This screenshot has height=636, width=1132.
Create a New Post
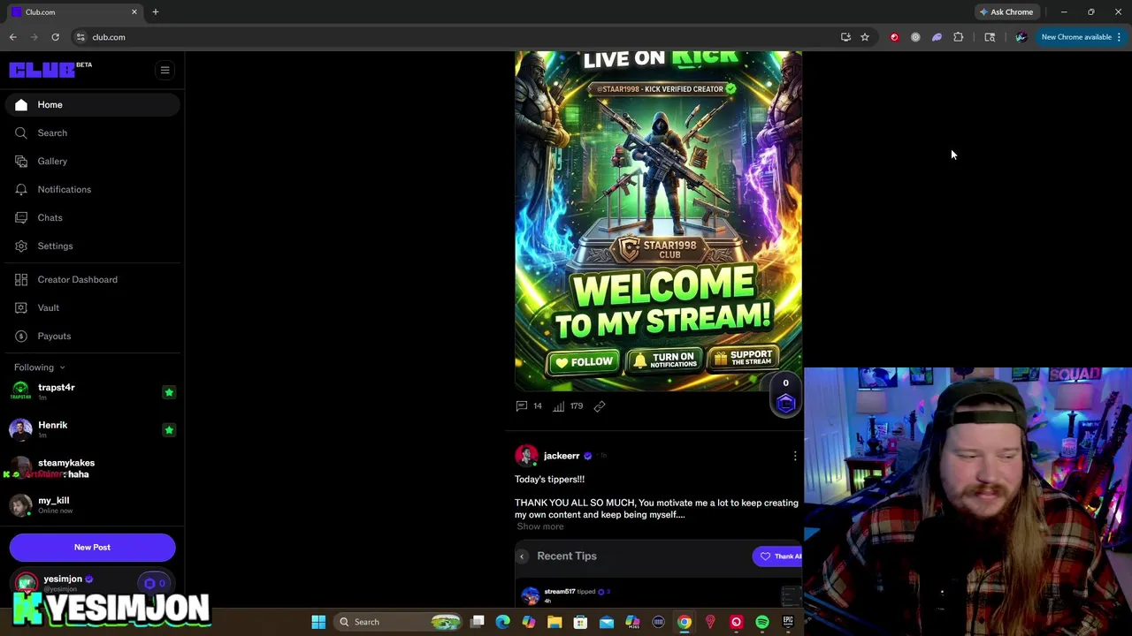(92, 547)
